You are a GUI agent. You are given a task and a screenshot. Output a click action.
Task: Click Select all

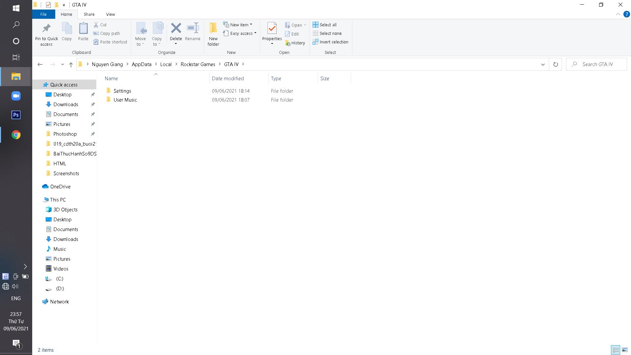[x=324, y=25]
